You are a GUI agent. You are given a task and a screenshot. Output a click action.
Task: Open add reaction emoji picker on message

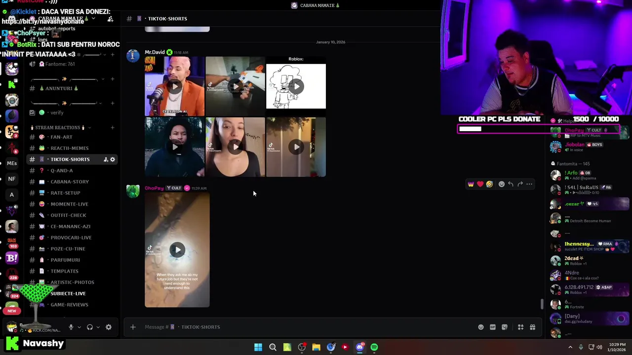click(x=502, y=184)
